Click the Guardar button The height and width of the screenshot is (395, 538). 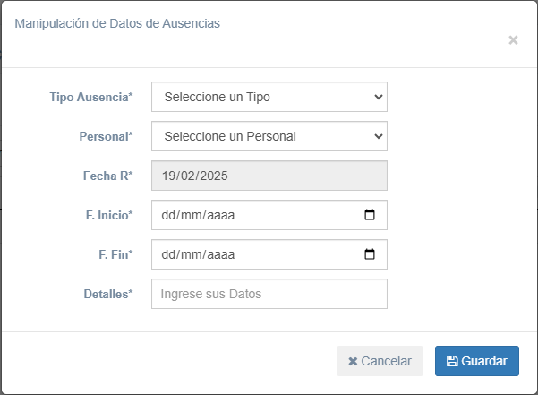476,361
